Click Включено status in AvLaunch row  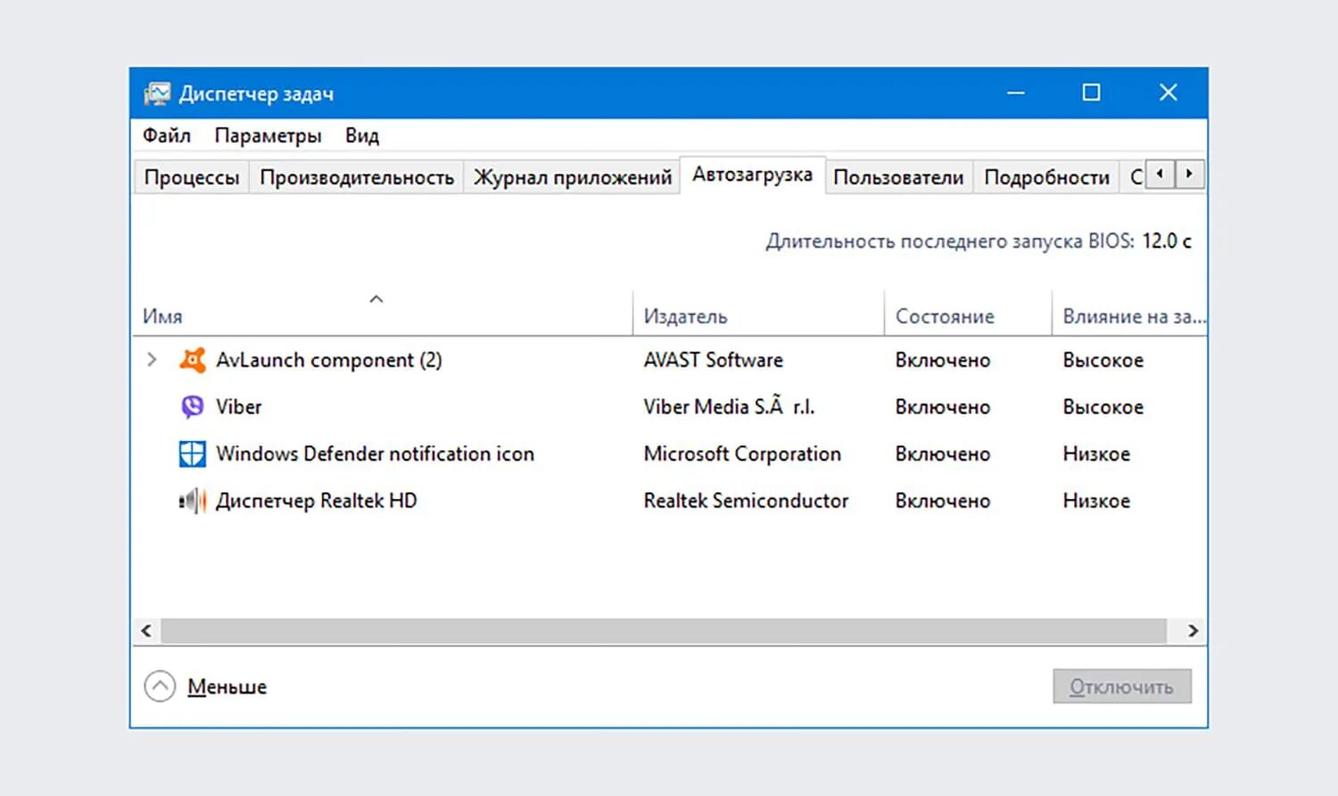[943, 360]
